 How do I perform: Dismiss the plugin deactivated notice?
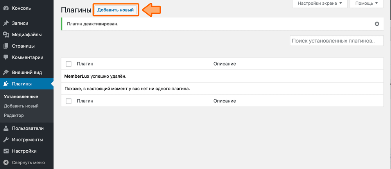377,24
